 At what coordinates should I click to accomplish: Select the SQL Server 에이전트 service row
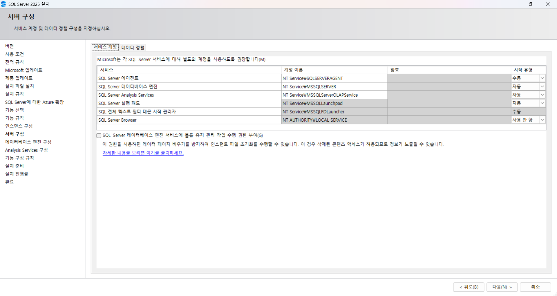point(189,78)
